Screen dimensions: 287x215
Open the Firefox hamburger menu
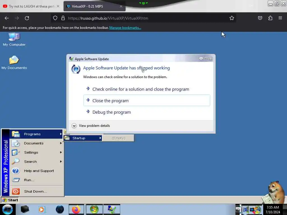[x=280, y=18]
